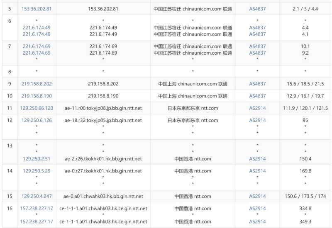The height and width of the screenshot is (228, 332).
Task: Click the AS4837 link in hop 9
Action: [x=257, y=84]
